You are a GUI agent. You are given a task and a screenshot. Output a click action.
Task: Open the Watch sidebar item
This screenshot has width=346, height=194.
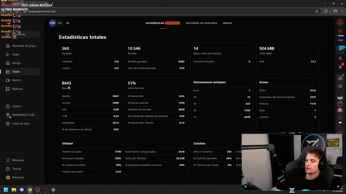pyautogui.click(x=22, y=80)
